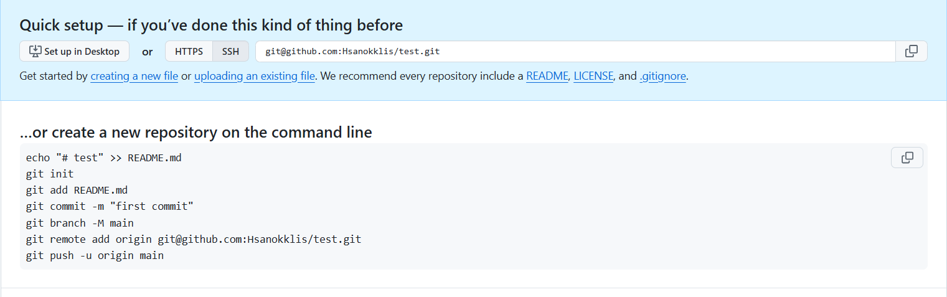Open the .gitignore link
This screenshot has height=297, width=947.
pos(662,77)
